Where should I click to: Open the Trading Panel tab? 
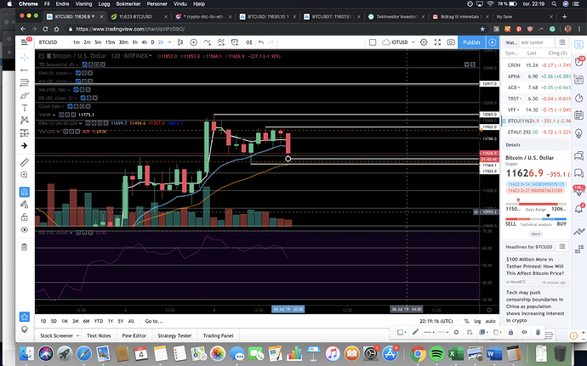click(219, 335)
